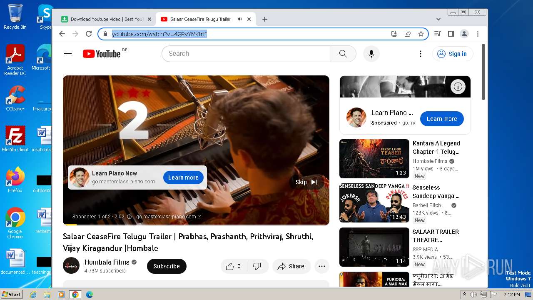Click the video progress bar
This screenshot has width=533, height=300.
(196, 224)
